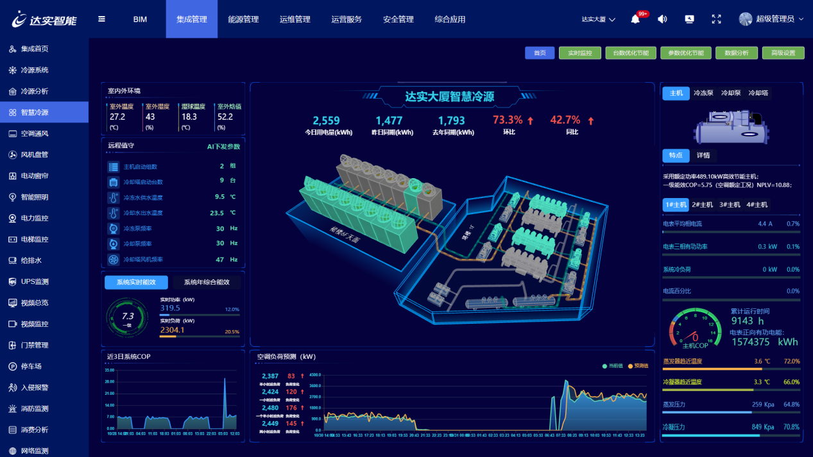The width and height of the screenshot is (813, 457).
Task: Open 电力监控 in sidebar
Action: click(44, 218)
